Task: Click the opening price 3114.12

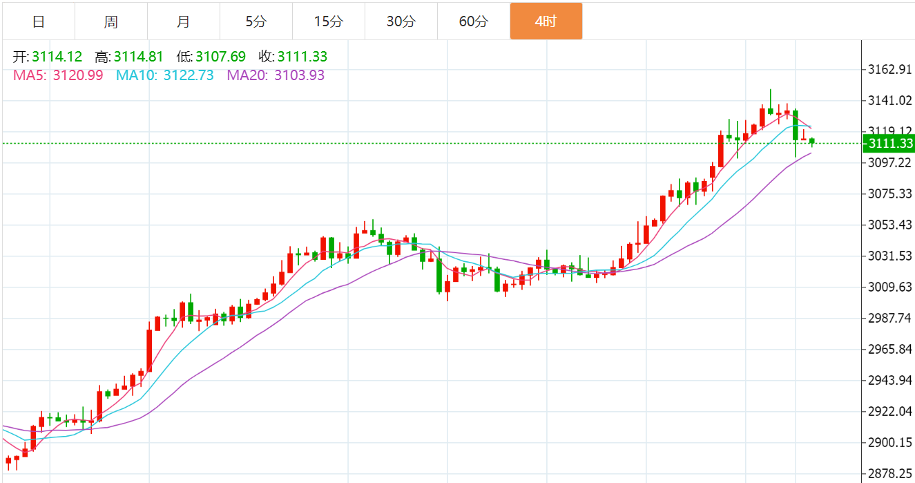Action: coord(57,57)
